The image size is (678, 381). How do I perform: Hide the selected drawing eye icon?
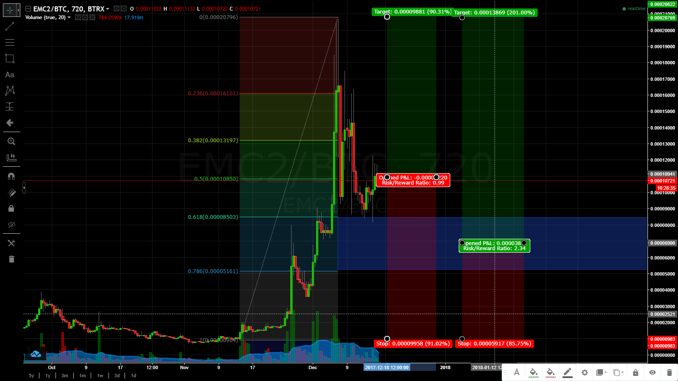pos(652,373)
